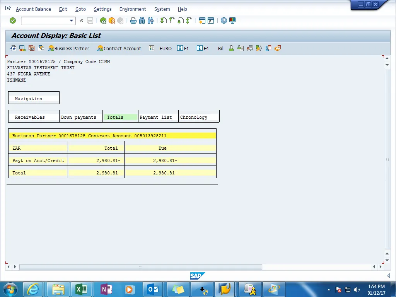Image resolution: width=396 pixels, height=297 pixels.
Task: Open the Edit menu
Action: pyautogui.click(x=63, y=9)
